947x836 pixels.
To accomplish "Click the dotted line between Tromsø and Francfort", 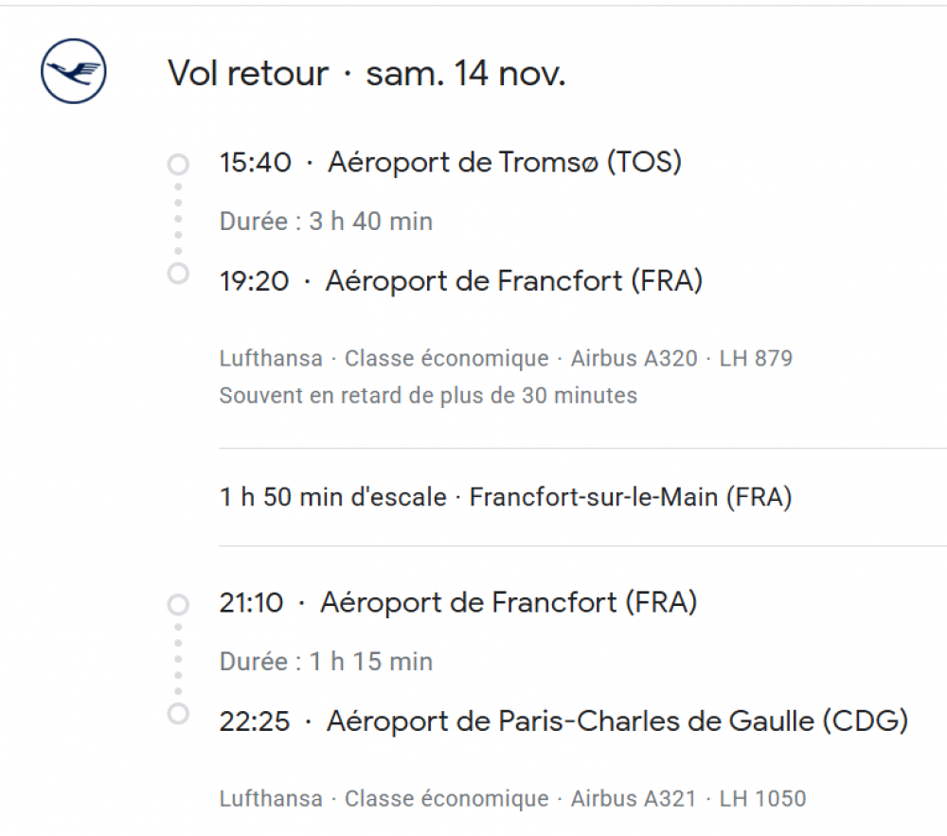I will pyautogui.click(x=178, y=220).
